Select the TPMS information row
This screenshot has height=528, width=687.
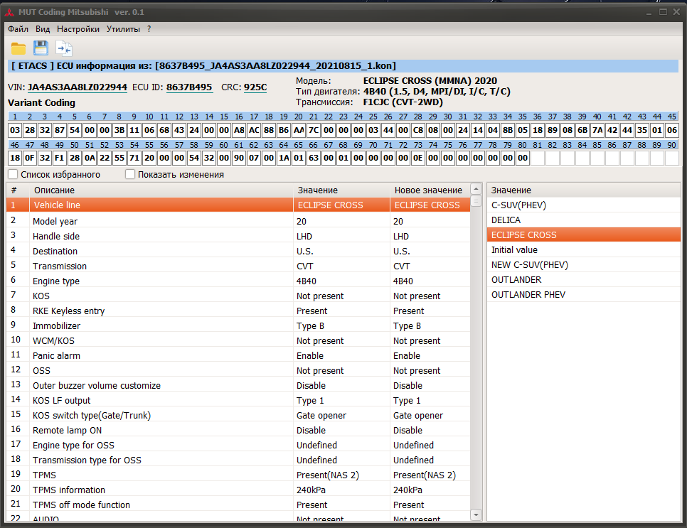pos(68,490)
